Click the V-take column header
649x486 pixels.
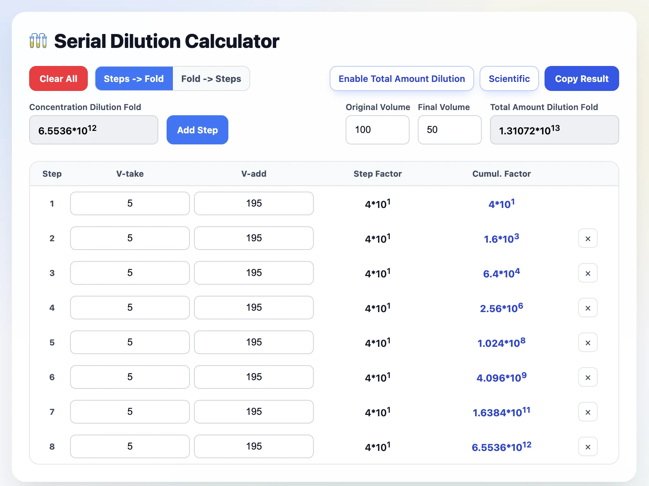130,174
